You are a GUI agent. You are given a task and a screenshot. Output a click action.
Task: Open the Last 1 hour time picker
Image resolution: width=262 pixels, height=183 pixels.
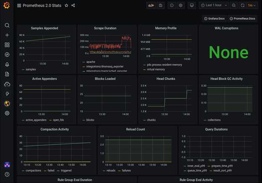(x=214, y=5)
